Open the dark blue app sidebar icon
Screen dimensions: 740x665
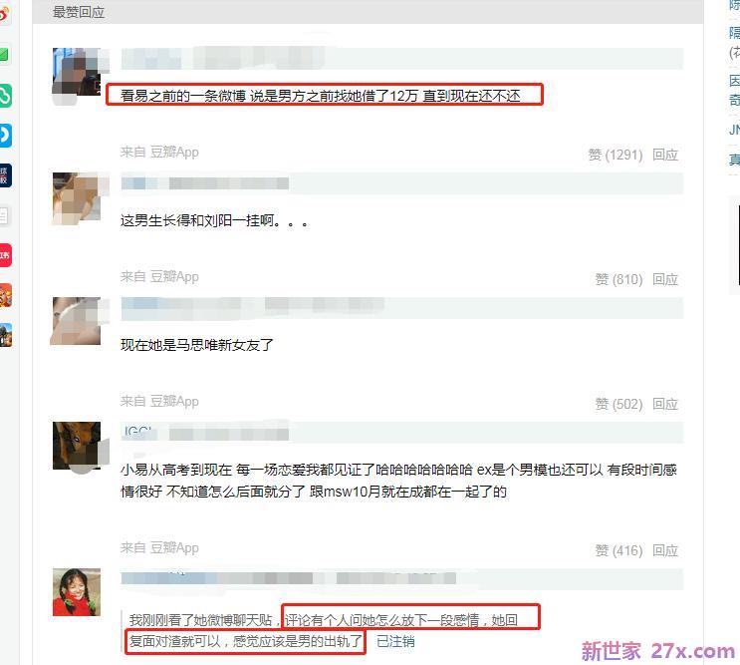point(5,175)
